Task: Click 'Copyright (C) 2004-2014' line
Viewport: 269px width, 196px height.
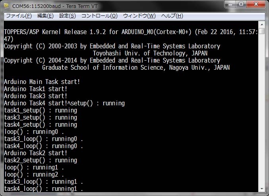Action: (x=112, y=60)
